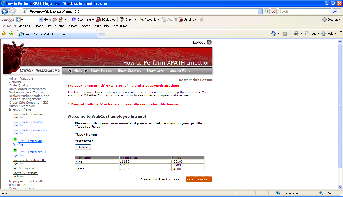Click the WebGoat help question mark icon
This screenshot has width=343, height=197.
pyautogui.click(x=209, y=42)
